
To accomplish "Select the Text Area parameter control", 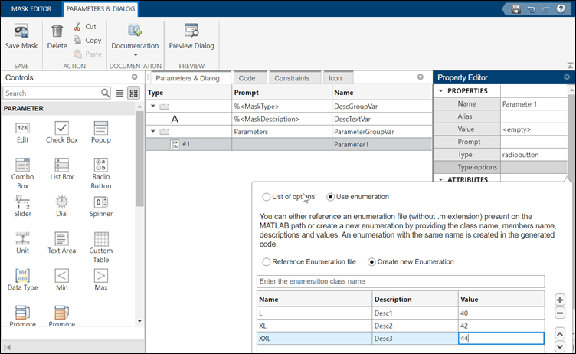I will pyautogui.click(x=62, y=243).
